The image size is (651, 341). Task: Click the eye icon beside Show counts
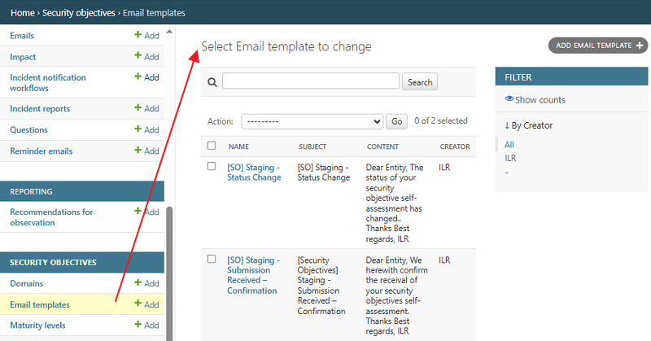click(509, 98)
